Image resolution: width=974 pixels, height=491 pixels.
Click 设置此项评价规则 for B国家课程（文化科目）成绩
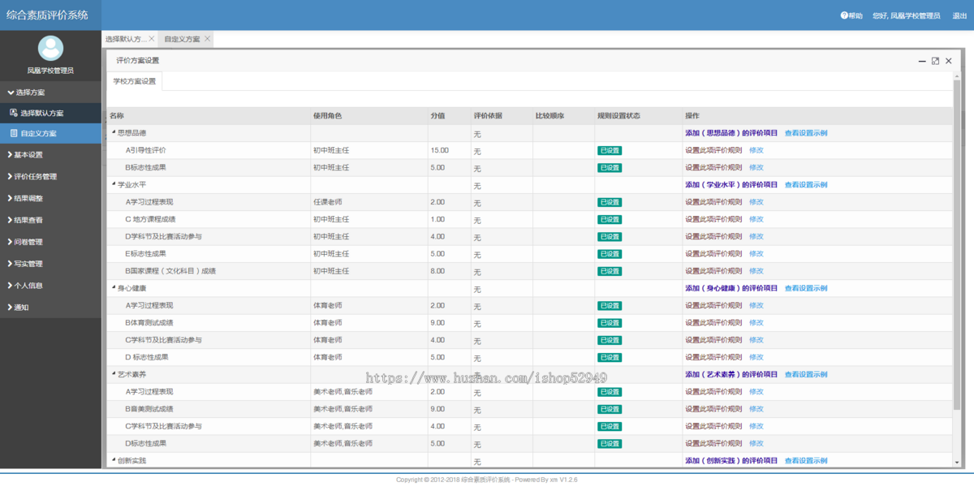click(713, 271)
